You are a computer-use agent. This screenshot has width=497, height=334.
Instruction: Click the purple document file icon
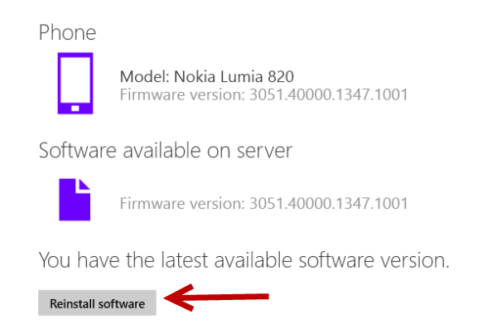pos(75,200)
